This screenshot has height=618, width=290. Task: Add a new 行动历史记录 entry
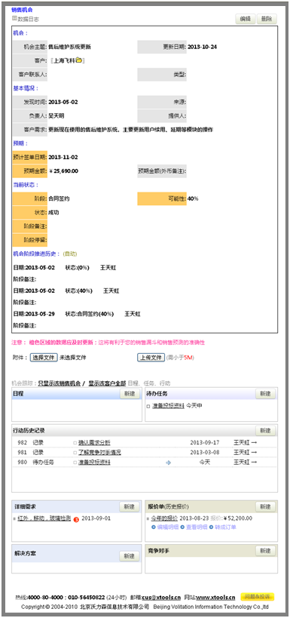point(266,431)
